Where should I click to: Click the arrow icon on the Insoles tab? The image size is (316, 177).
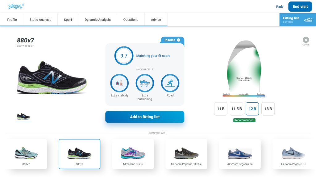(179, 40)
